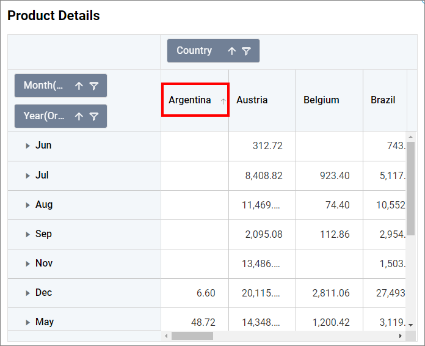Click the horizontal scrollbar right arrow
425x346 pixels.
(401, 336)
